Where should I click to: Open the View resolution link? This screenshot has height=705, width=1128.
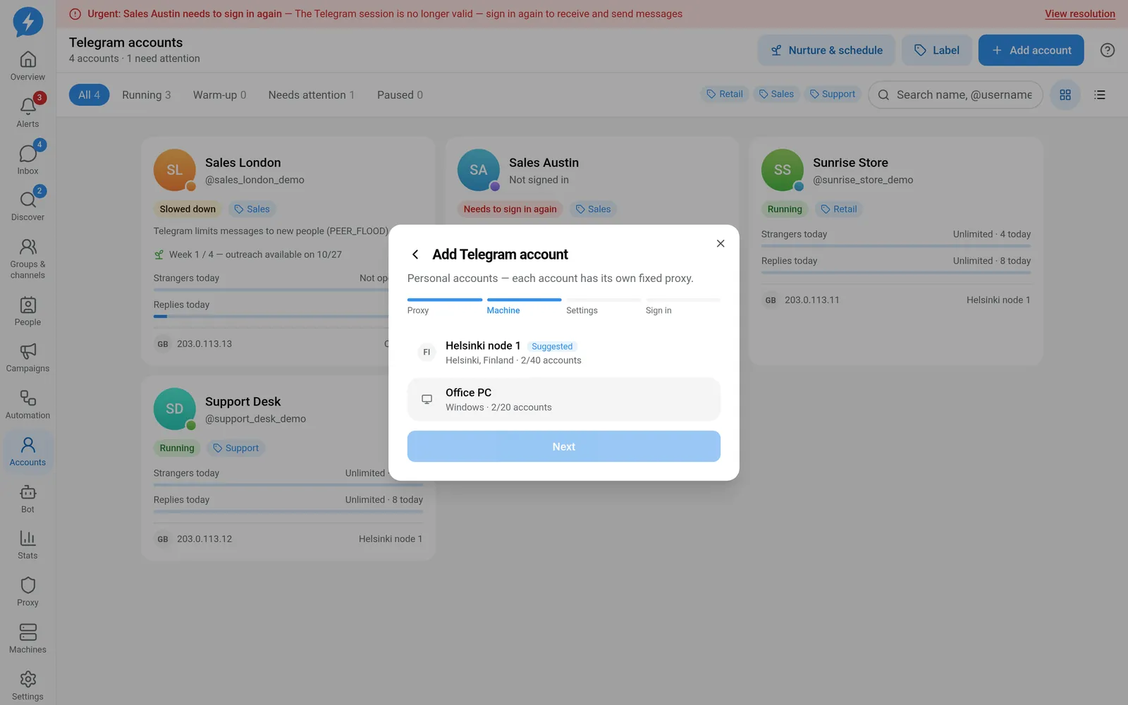(x=1079, y=13)
